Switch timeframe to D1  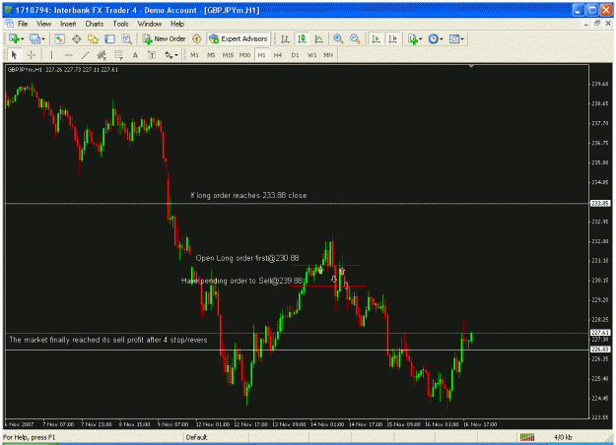(x=295, y=55)
